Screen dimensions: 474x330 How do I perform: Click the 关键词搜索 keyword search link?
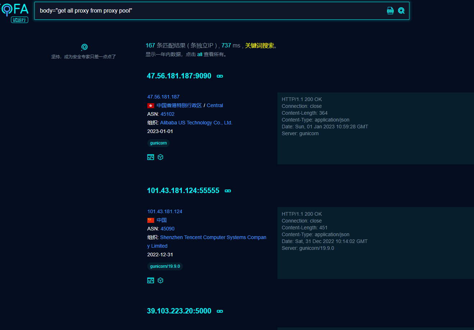pyautogui.click(x=259, y=46)
